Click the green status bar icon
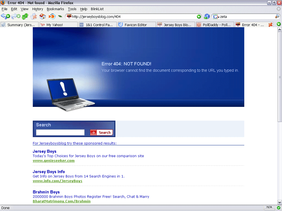Viewport: 282px width, 211px height. [x=278, y=207]
